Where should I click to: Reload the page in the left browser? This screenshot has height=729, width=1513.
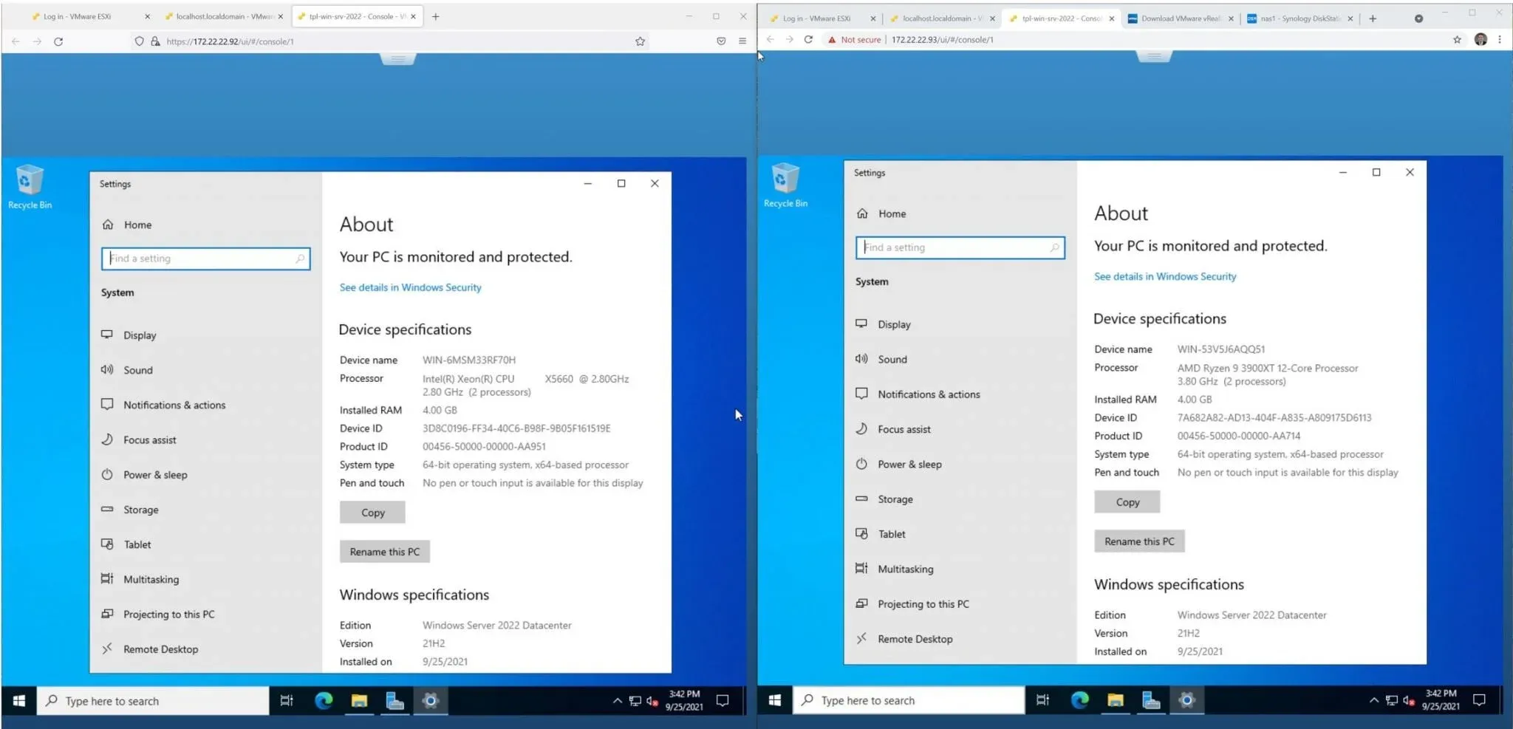tap(58, 41)
